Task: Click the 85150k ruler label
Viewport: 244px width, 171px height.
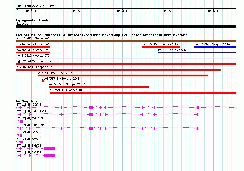Action: click(x=213, y=11)
